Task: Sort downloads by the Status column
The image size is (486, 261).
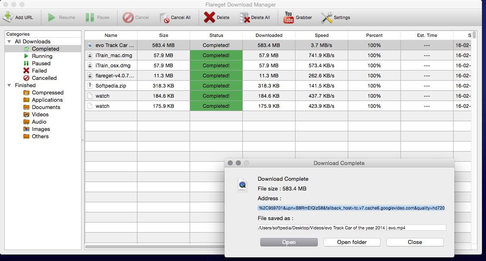Action: (216, 35)
